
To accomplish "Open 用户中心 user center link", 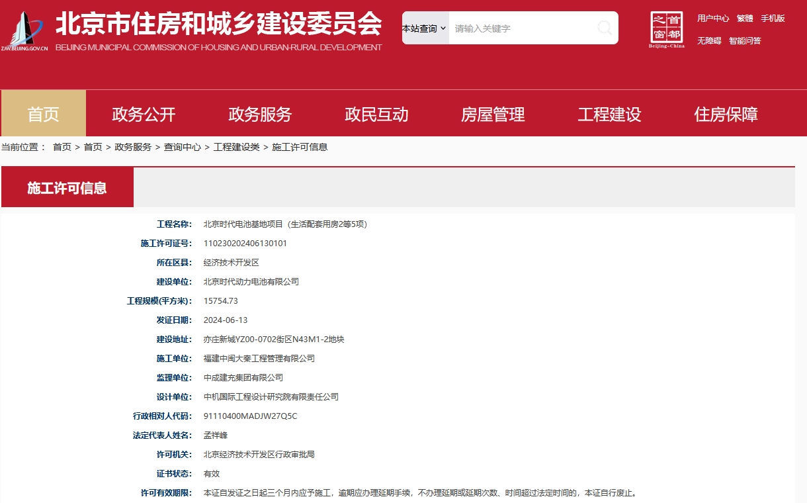I will pos(713,19).
